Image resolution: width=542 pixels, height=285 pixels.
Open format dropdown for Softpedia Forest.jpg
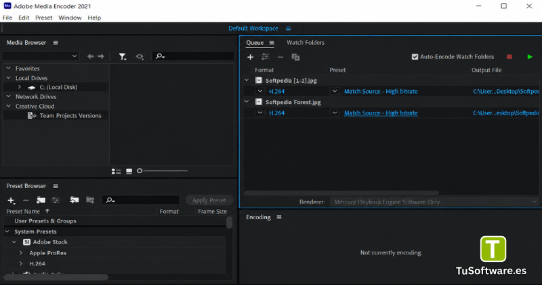(x=260, y=113)
